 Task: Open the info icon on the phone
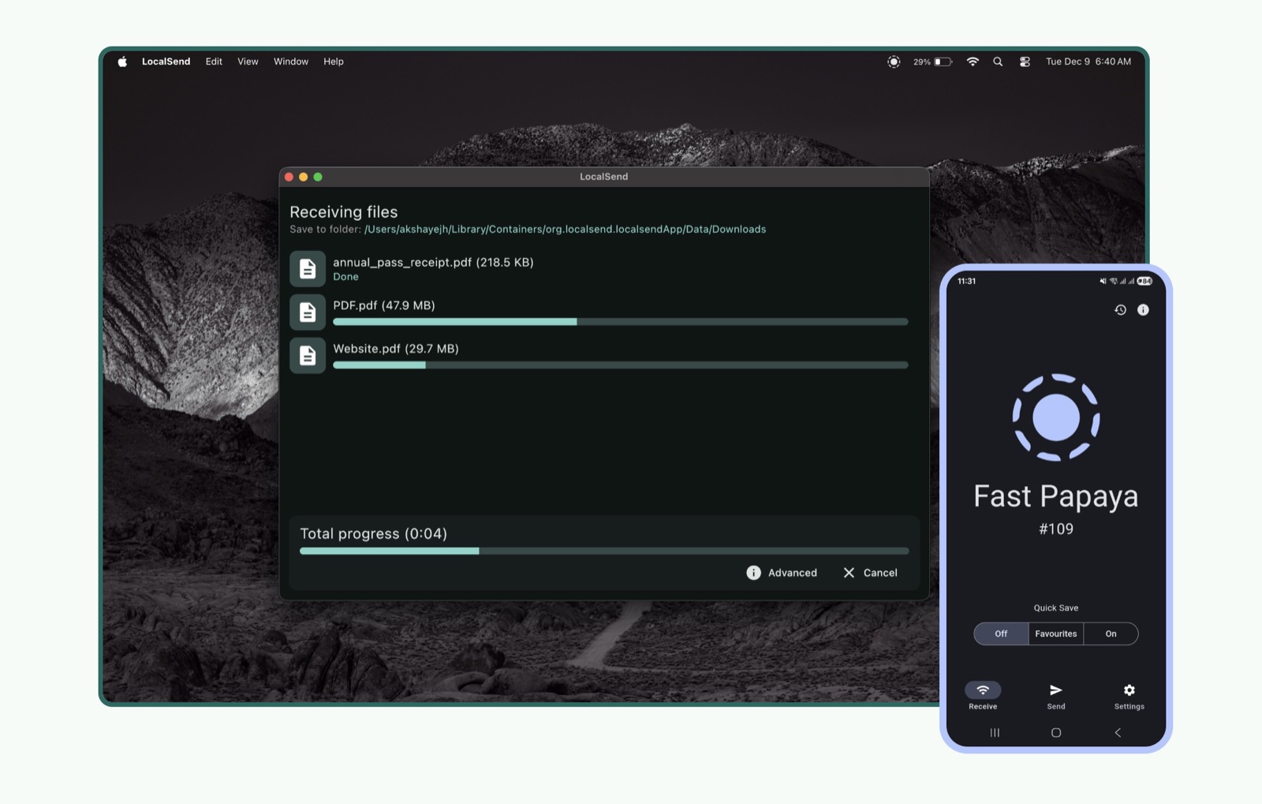[1143, 310]
